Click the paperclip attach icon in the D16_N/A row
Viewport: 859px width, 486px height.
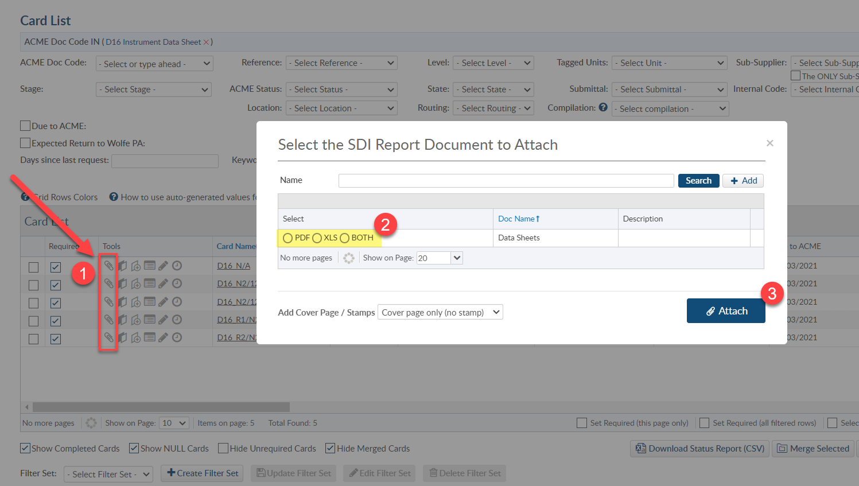pyautogui.click(x=108, y=266)
